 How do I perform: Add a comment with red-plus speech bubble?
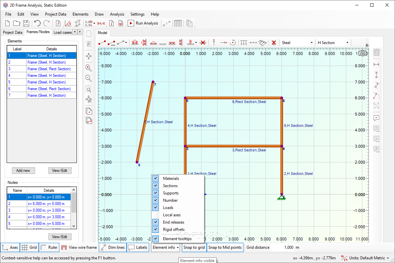[x=376, y=118]
